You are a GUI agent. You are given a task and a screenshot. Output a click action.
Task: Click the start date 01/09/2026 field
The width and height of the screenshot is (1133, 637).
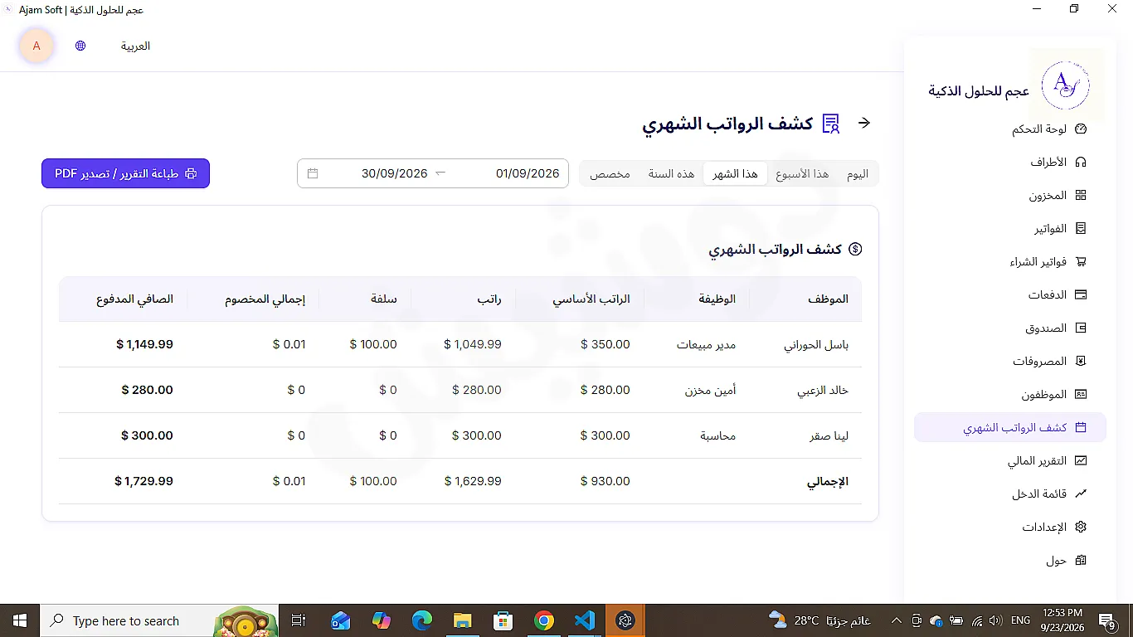528,174
